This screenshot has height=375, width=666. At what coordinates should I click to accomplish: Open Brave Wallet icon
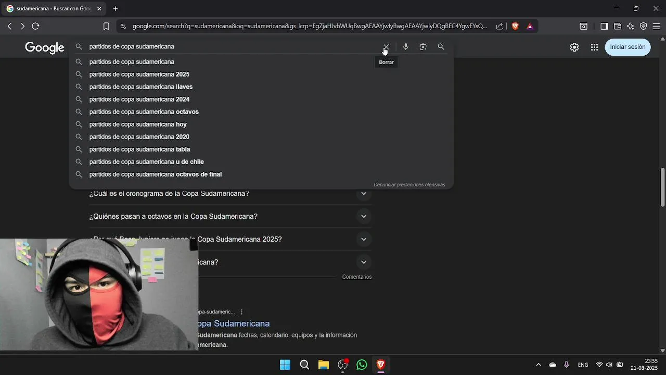[618, 26]
